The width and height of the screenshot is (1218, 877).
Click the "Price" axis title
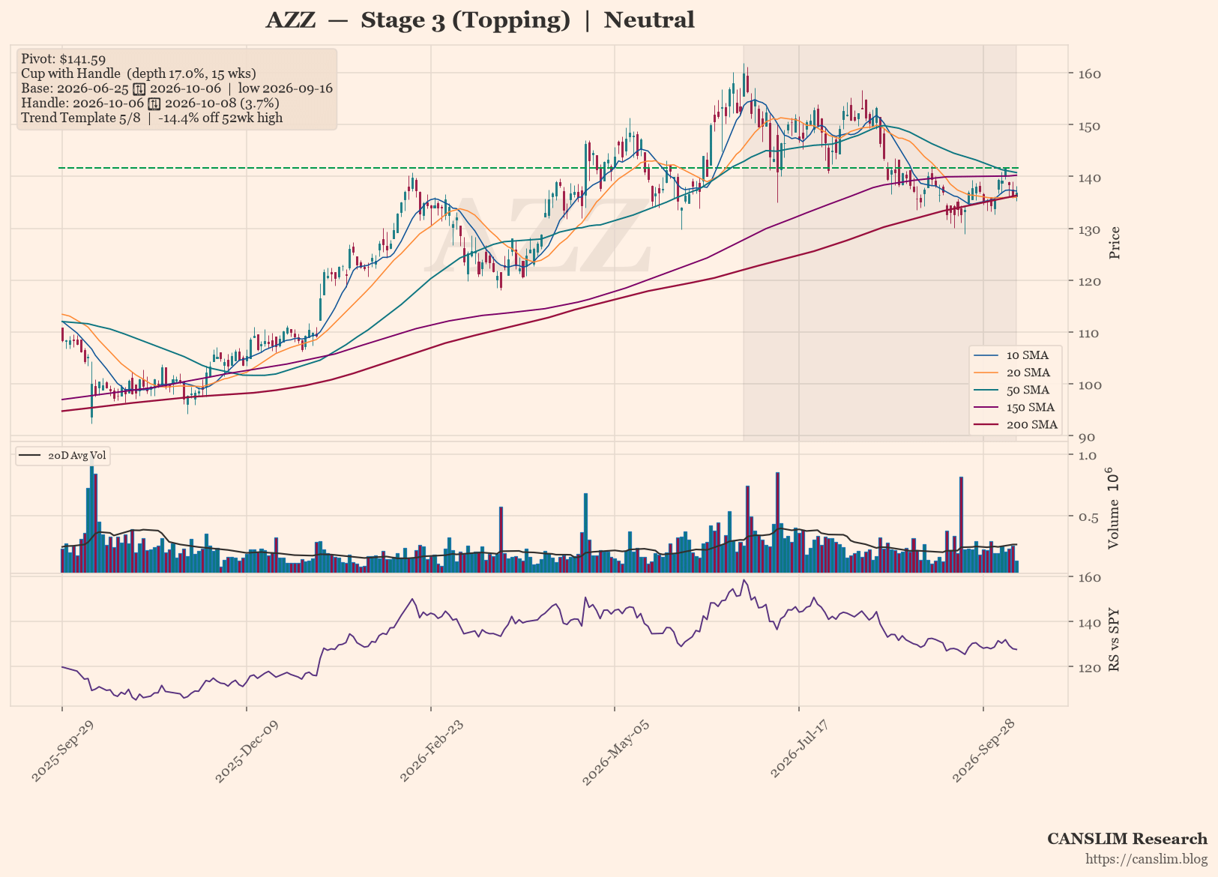click(1115, 243)
